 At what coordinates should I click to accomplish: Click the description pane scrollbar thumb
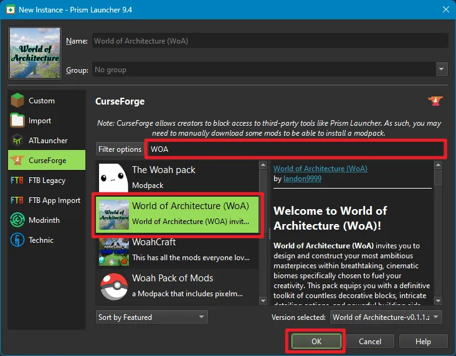pos(438,177)
